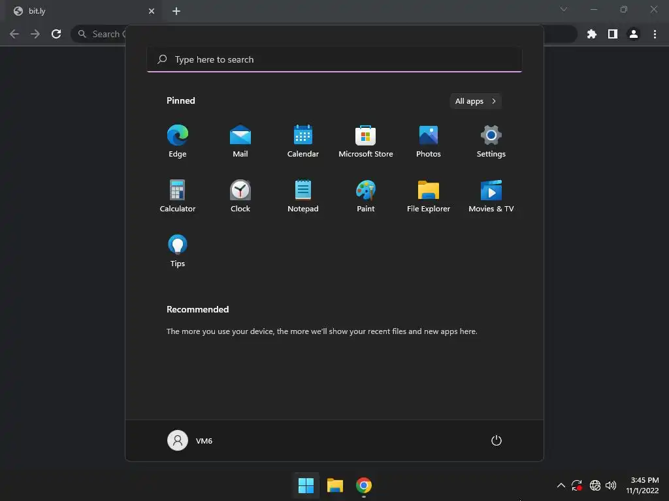Open the Edge browser from pinned apps
The height and width of the screenshot is (501, 669).
178,141
